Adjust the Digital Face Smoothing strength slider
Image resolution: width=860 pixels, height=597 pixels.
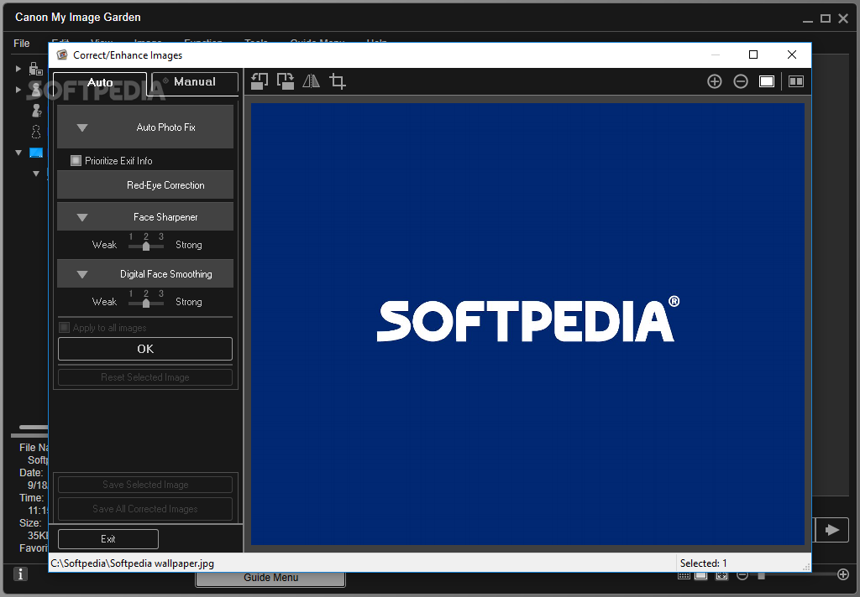(x=146, y=303)
